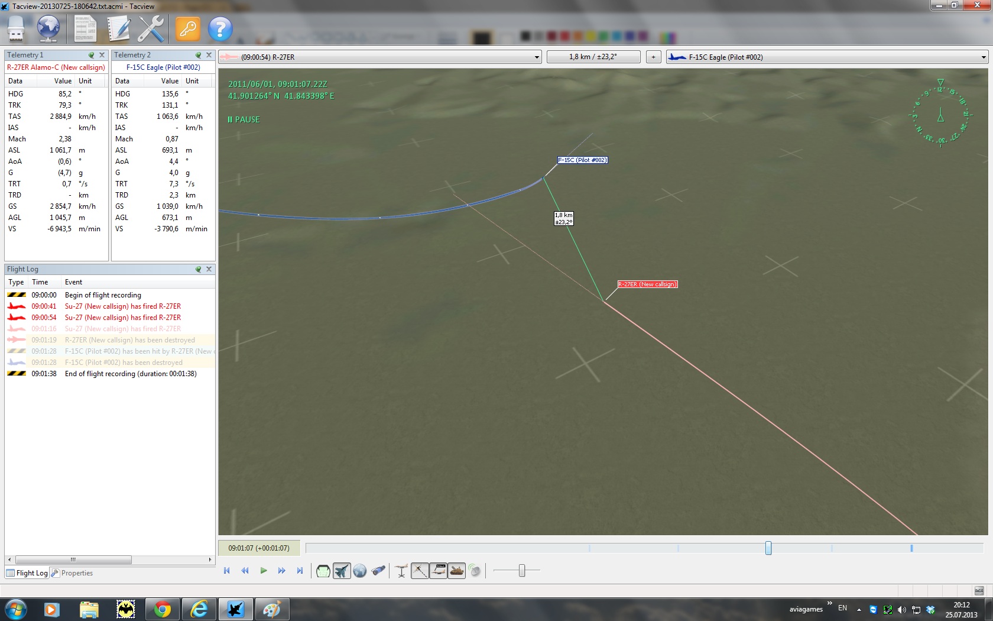
Task: Open the notepad with pen icon
Action: point(118,29)
